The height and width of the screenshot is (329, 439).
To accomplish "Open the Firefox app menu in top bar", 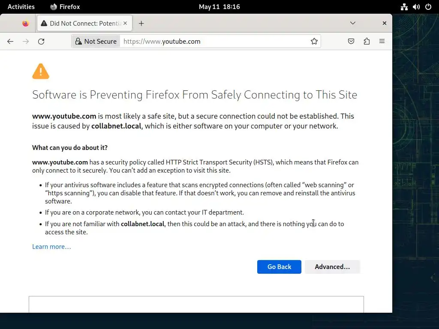I will (65, 7).
